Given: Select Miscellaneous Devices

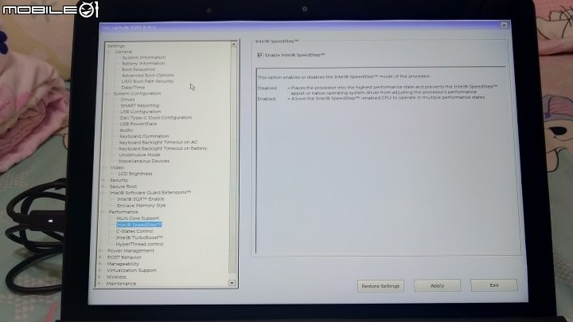Looking at the screenshot, I should pos(143,161).
